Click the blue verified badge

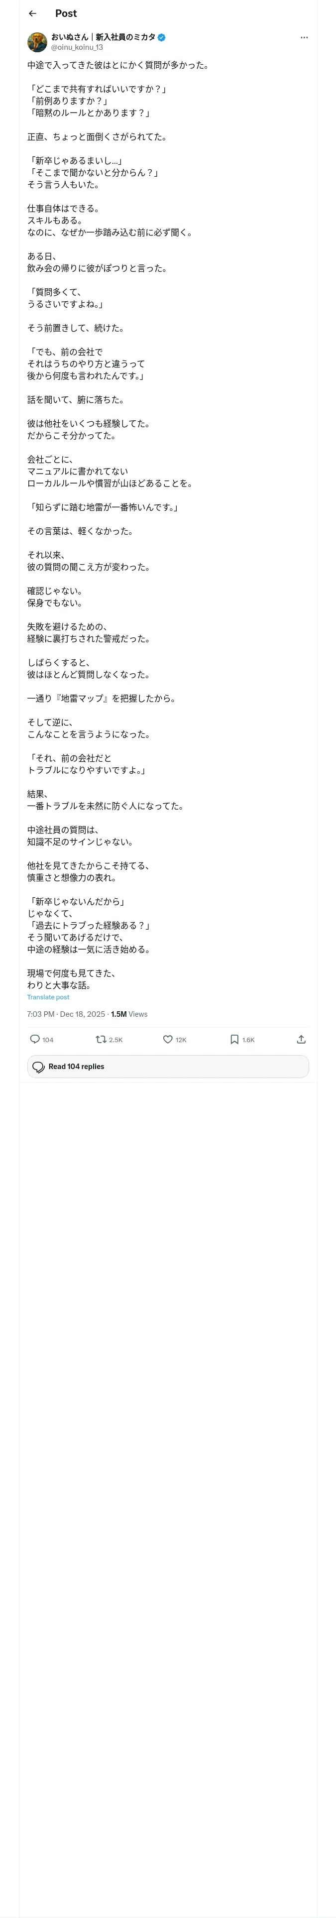click(x=162, y=37)
